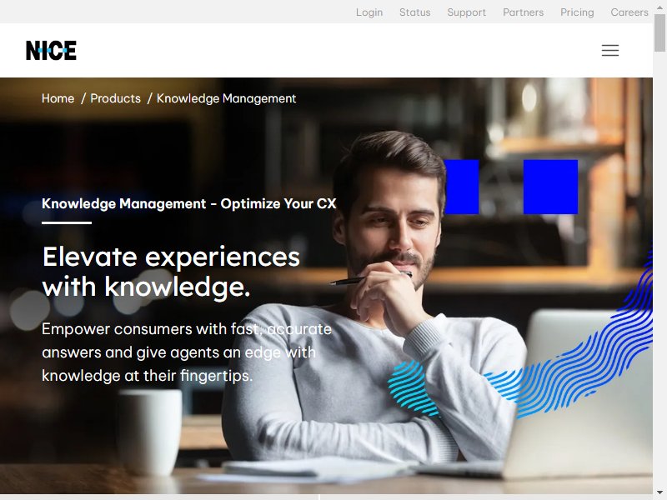This screenshot has width=667, height=500.
Task: Open the Support link
Action: click(466, 12)
